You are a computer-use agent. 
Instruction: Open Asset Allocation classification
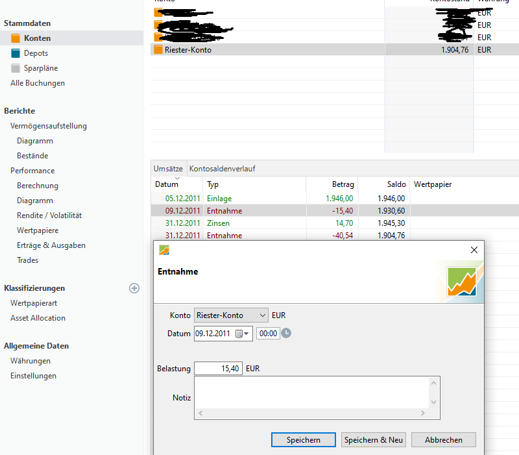click(38, 318)
